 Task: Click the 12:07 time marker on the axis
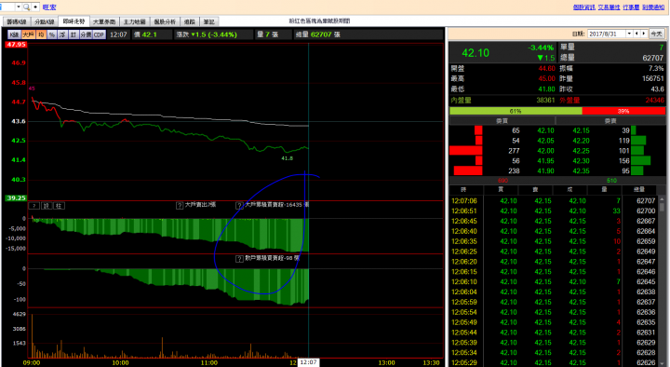tap(308, 362)
